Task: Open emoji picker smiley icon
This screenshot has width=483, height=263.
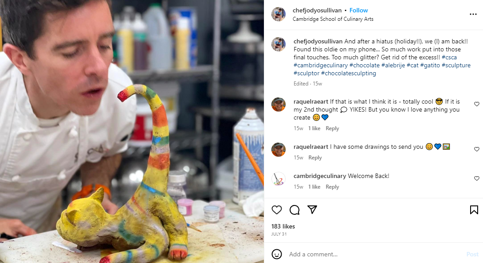Action: point(277,254)
